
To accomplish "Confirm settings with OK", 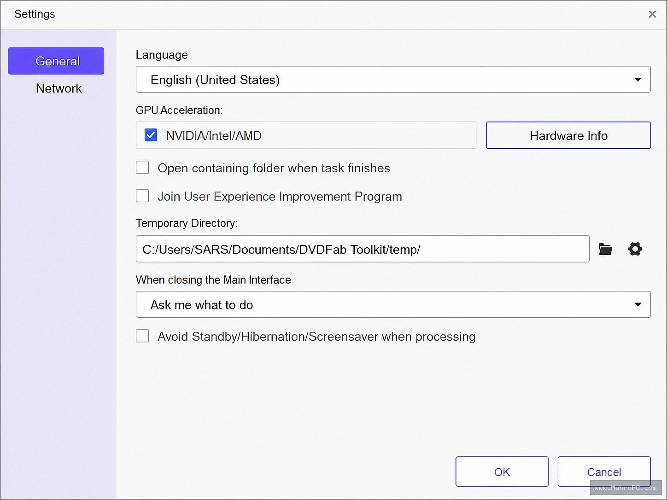I will pyautogui.click(x=502, y=471).
